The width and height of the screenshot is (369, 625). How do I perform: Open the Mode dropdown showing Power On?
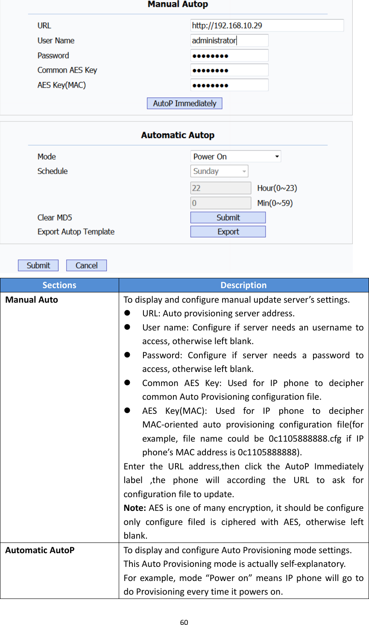[235, 156]
